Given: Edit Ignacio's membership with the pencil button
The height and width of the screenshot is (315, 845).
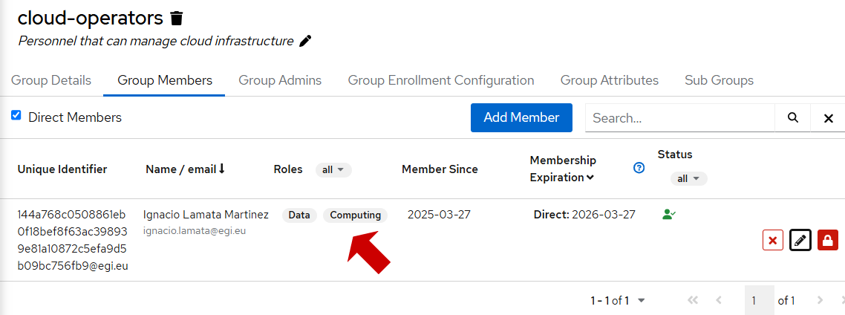Looking at the screenshot, I should [x=800, y=240].
